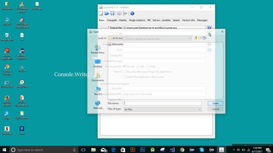The width and height of the screenshot is (273, 153).
Task: Switch to the JRE tab
Action: (x=149, y=20)
